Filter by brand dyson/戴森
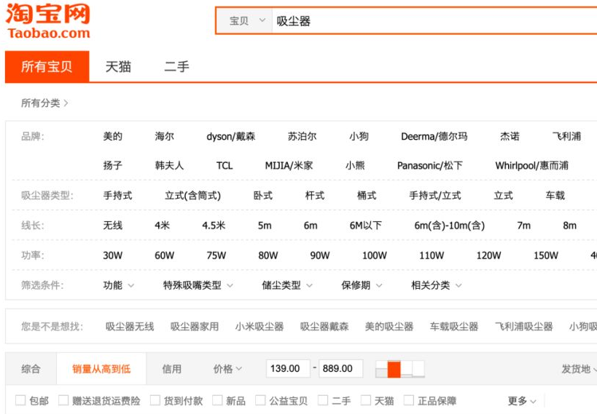Viewport: 597px width, 414px height. pyautogui.click(x=231, y=136)
